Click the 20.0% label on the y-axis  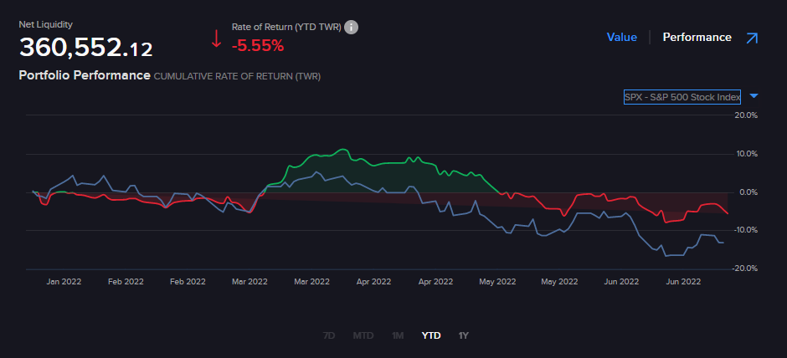(x=745, y=115)
